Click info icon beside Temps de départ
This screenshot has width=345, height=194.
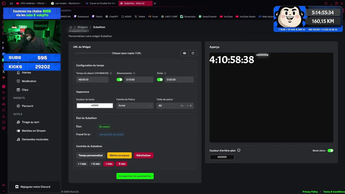(111, 73)
